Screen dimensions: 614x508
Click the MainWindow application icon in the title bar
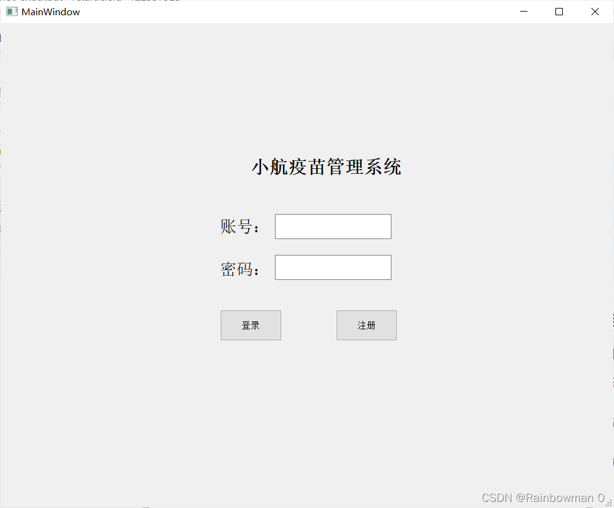pyautogui.click(x=11, y=12)
